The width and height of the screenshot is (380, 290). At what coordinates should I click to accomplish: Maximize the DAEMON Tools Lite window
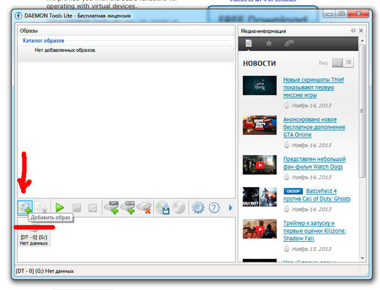(x=341, y=14)
